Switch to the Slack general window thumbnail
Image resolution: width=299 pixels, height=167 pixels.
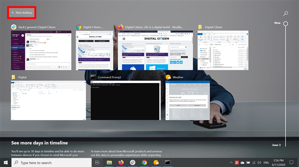pyautogui.click(x=41, y=50)
